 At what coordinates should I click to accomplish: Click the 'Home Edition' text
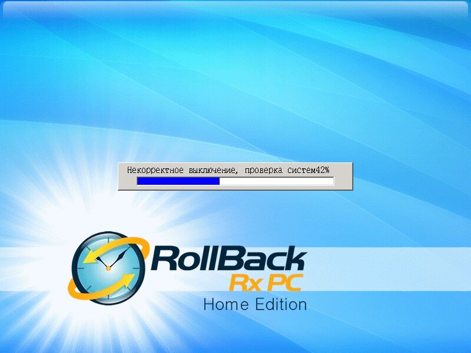[x=255, y=304]
